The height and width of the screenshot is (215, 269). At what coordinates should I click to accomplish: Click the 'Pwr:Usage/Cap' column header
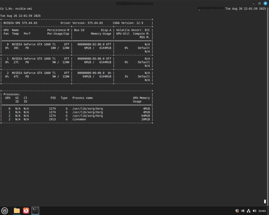pyautogui.click(x=58, y=33)
